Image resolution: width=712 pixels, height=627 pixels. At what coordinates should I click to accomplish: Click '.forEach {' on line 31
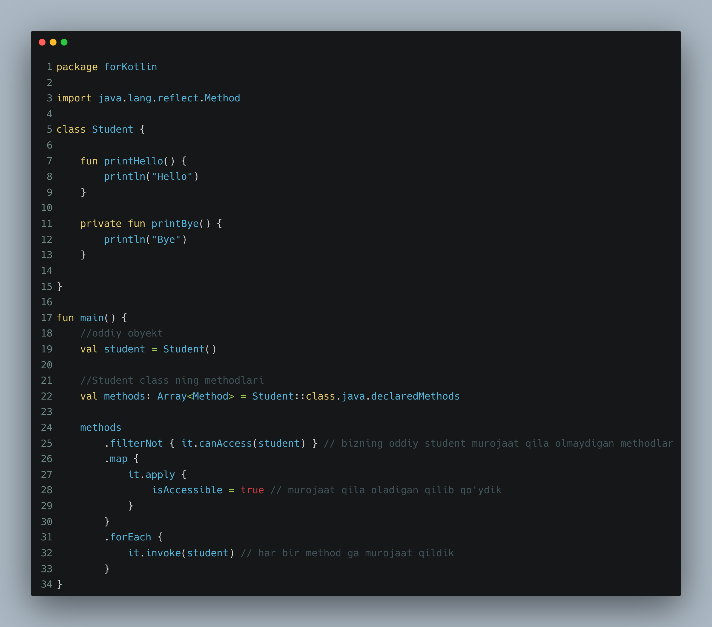click(133, 537)
